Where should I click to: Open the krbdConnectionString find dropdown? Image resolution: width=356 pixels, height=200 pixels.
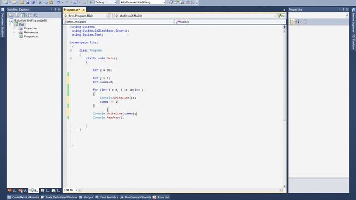click(x=164, y=2)
